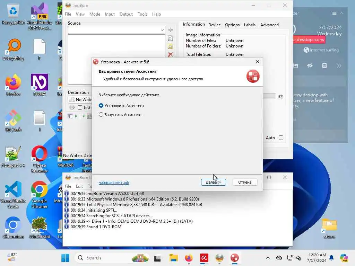355x266 pixels.
Task: Switch to the Options tab in ImgBurn
Action: [x=232, y=25]
